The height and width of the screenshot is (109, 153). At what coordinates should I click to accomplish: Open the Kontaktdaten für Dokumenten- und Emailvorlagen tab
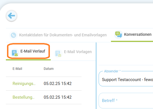[58, 35]
